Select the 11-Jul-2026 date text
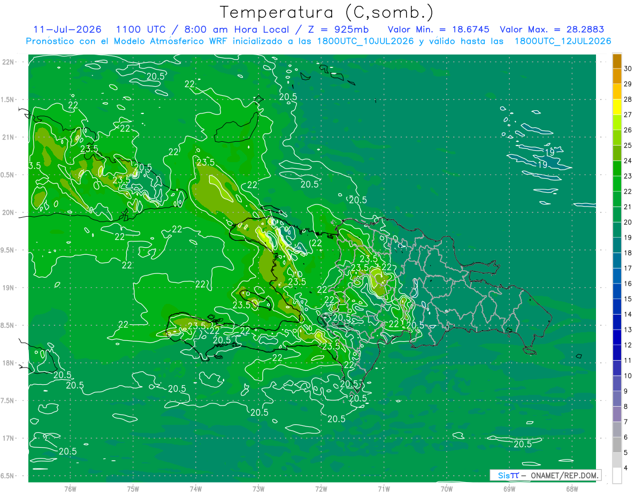Image resolution: width=642 pixels, height=496 pixels. (x=67, y=29)
